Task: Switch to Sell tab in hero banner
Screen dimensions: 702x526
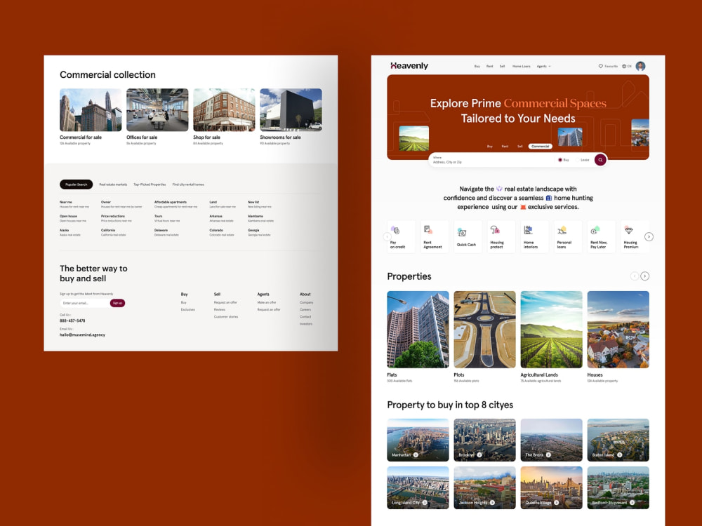Action: [x=519, y=147]
